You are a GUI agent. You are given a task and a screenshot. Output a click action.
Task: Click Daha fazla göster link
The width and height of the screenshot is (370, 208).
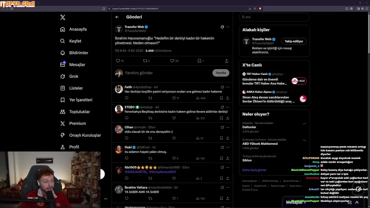tap(254, 170)
